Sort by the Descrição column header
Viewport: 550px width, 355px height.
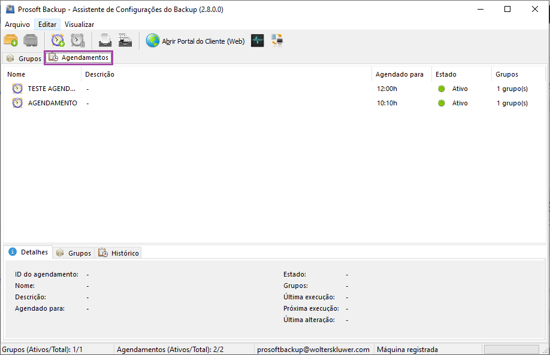pyautogui.click(x=226, y=74)
